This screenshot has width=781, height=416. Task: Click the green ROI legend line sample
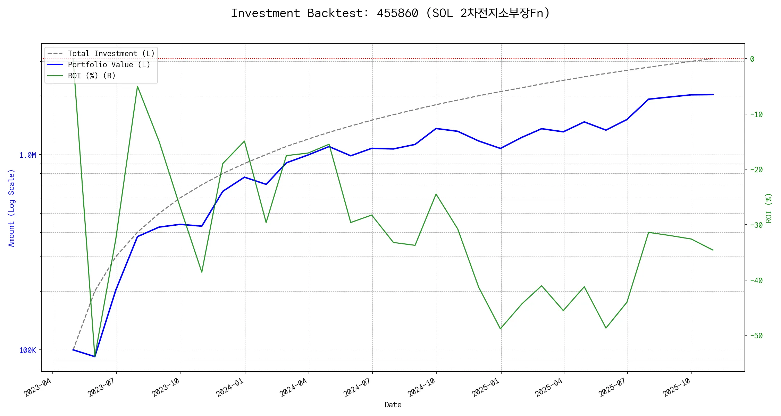click(55, 76)
